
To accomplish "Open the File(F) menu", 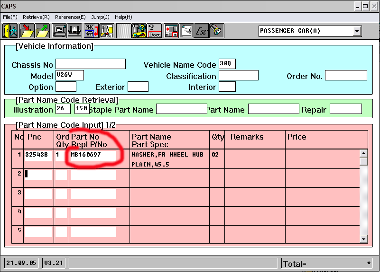I will (x=10, y=17).
